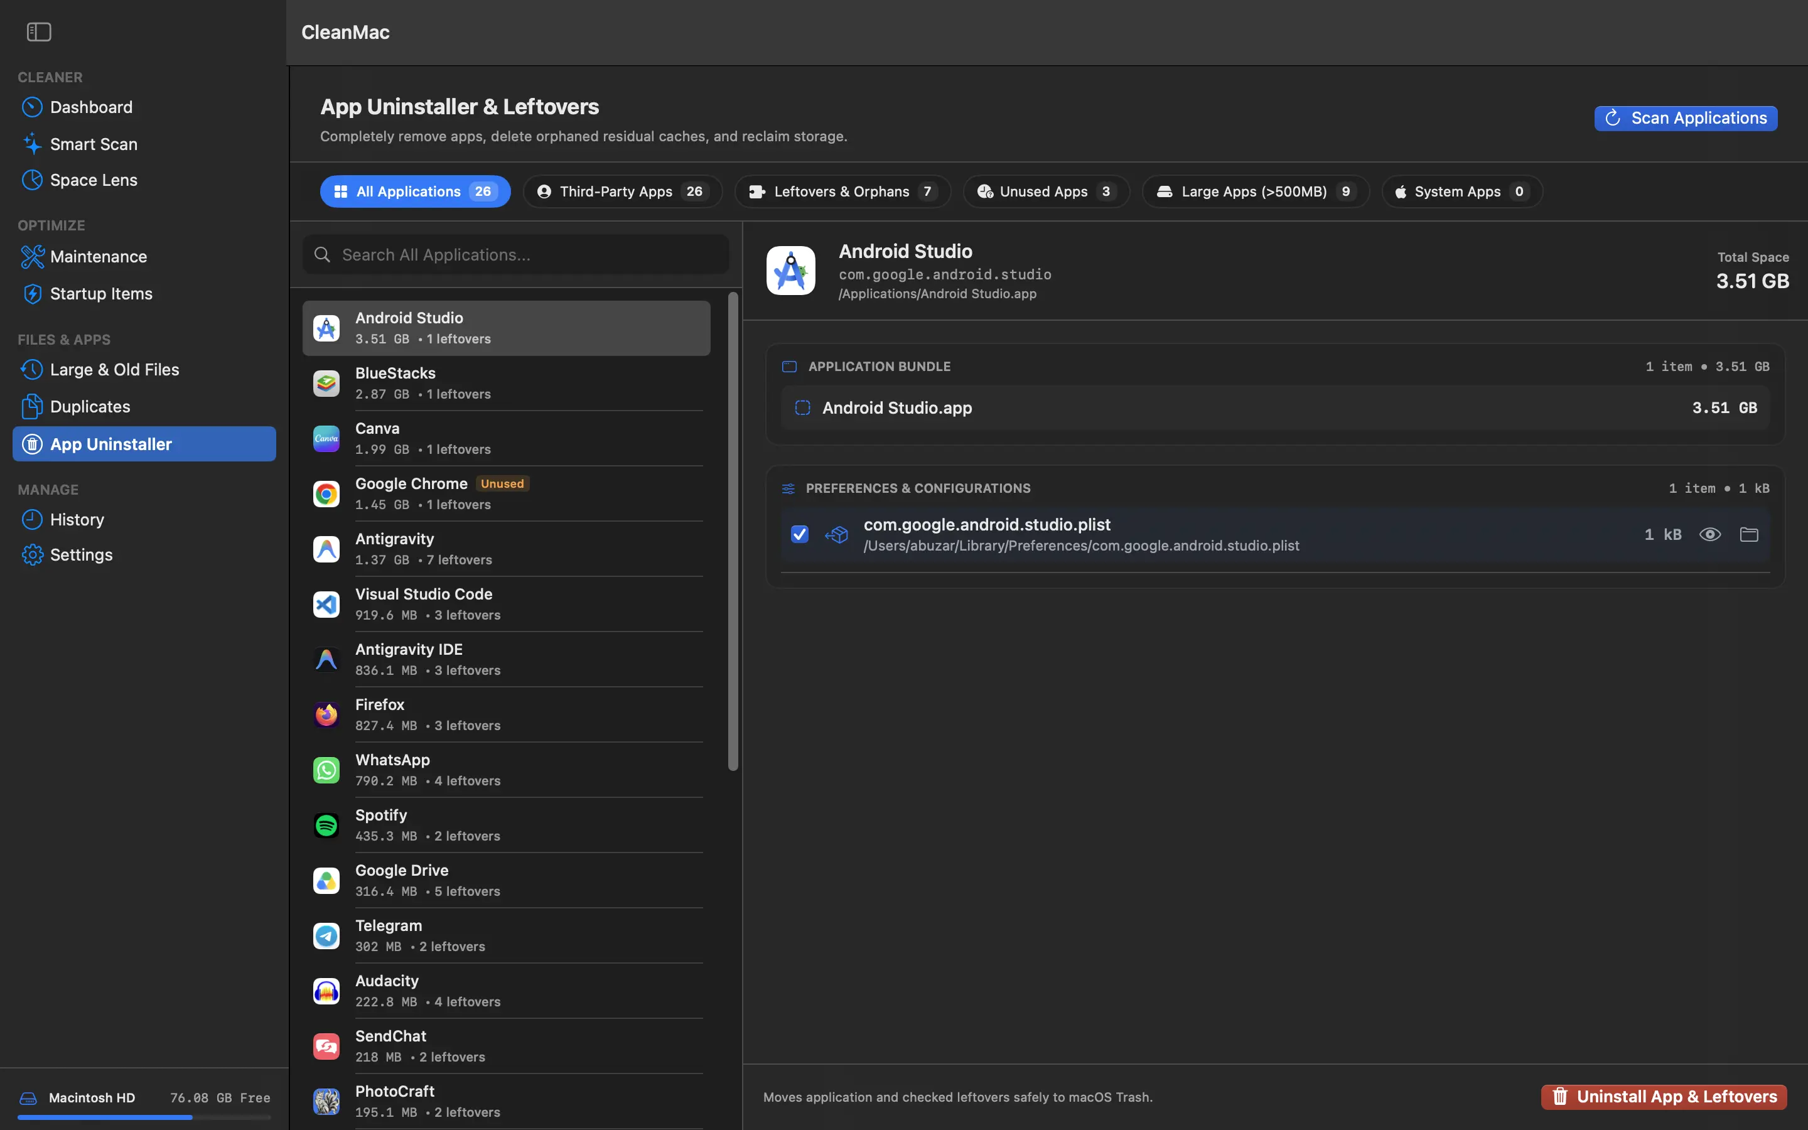The image size is (1808, 1130).
Task: Show System Apps filter
Action: 1462,191
